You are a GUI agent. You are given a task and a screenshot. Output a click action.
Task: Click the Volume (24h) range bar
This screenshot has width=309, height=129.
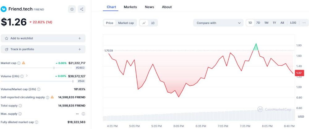point(37,81)
